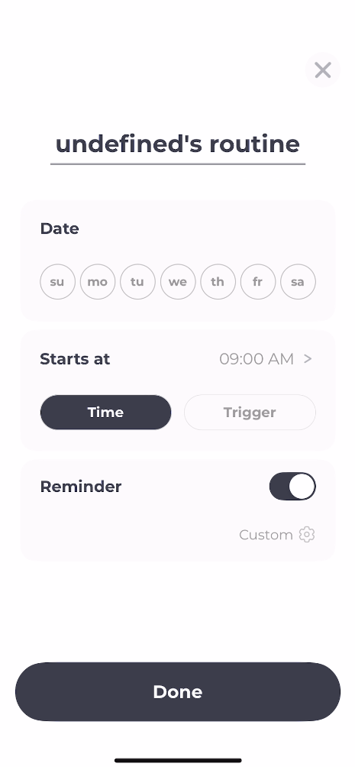Tap the Done button
Viewport: 355px width, 767px height.
click(177, 691)
